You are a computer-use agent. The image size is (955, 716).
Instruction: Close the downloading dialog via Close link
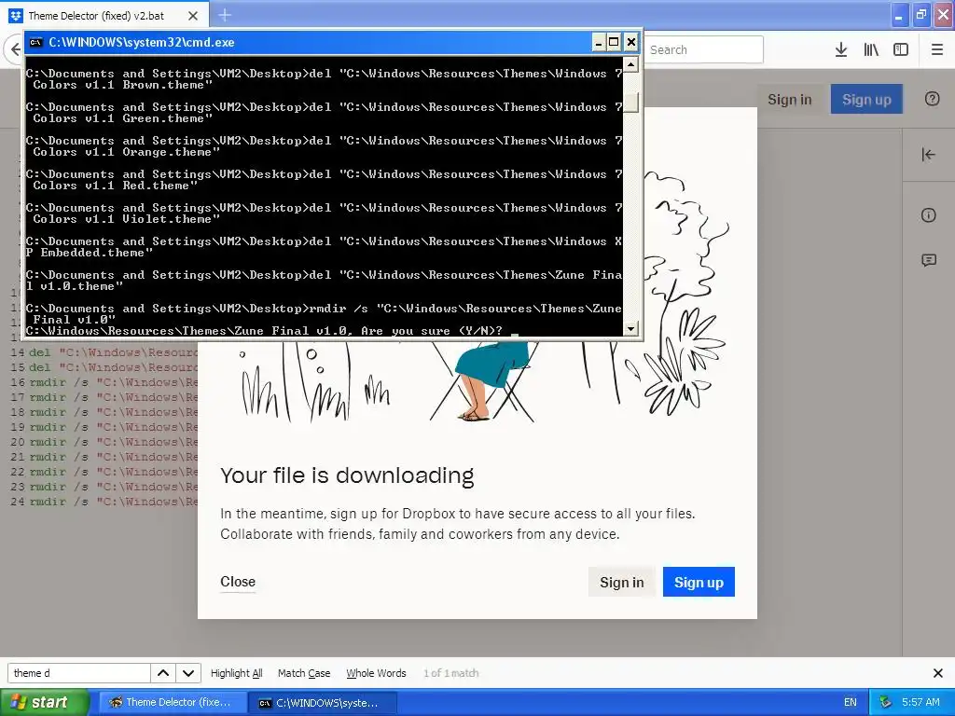[x=238, y=582]
